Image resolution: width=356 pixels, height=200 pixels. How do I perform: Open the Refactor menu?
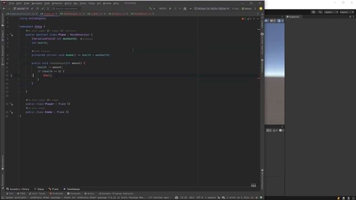57,3
